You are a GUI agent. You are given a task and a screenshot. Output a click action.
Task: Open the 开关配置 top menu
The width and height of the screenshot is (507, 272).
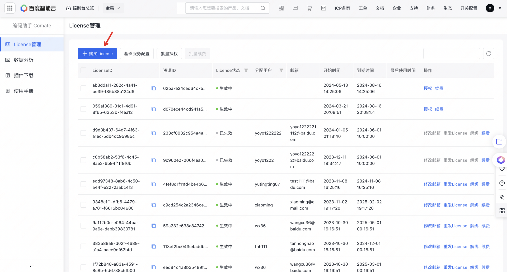pos(469,8)
